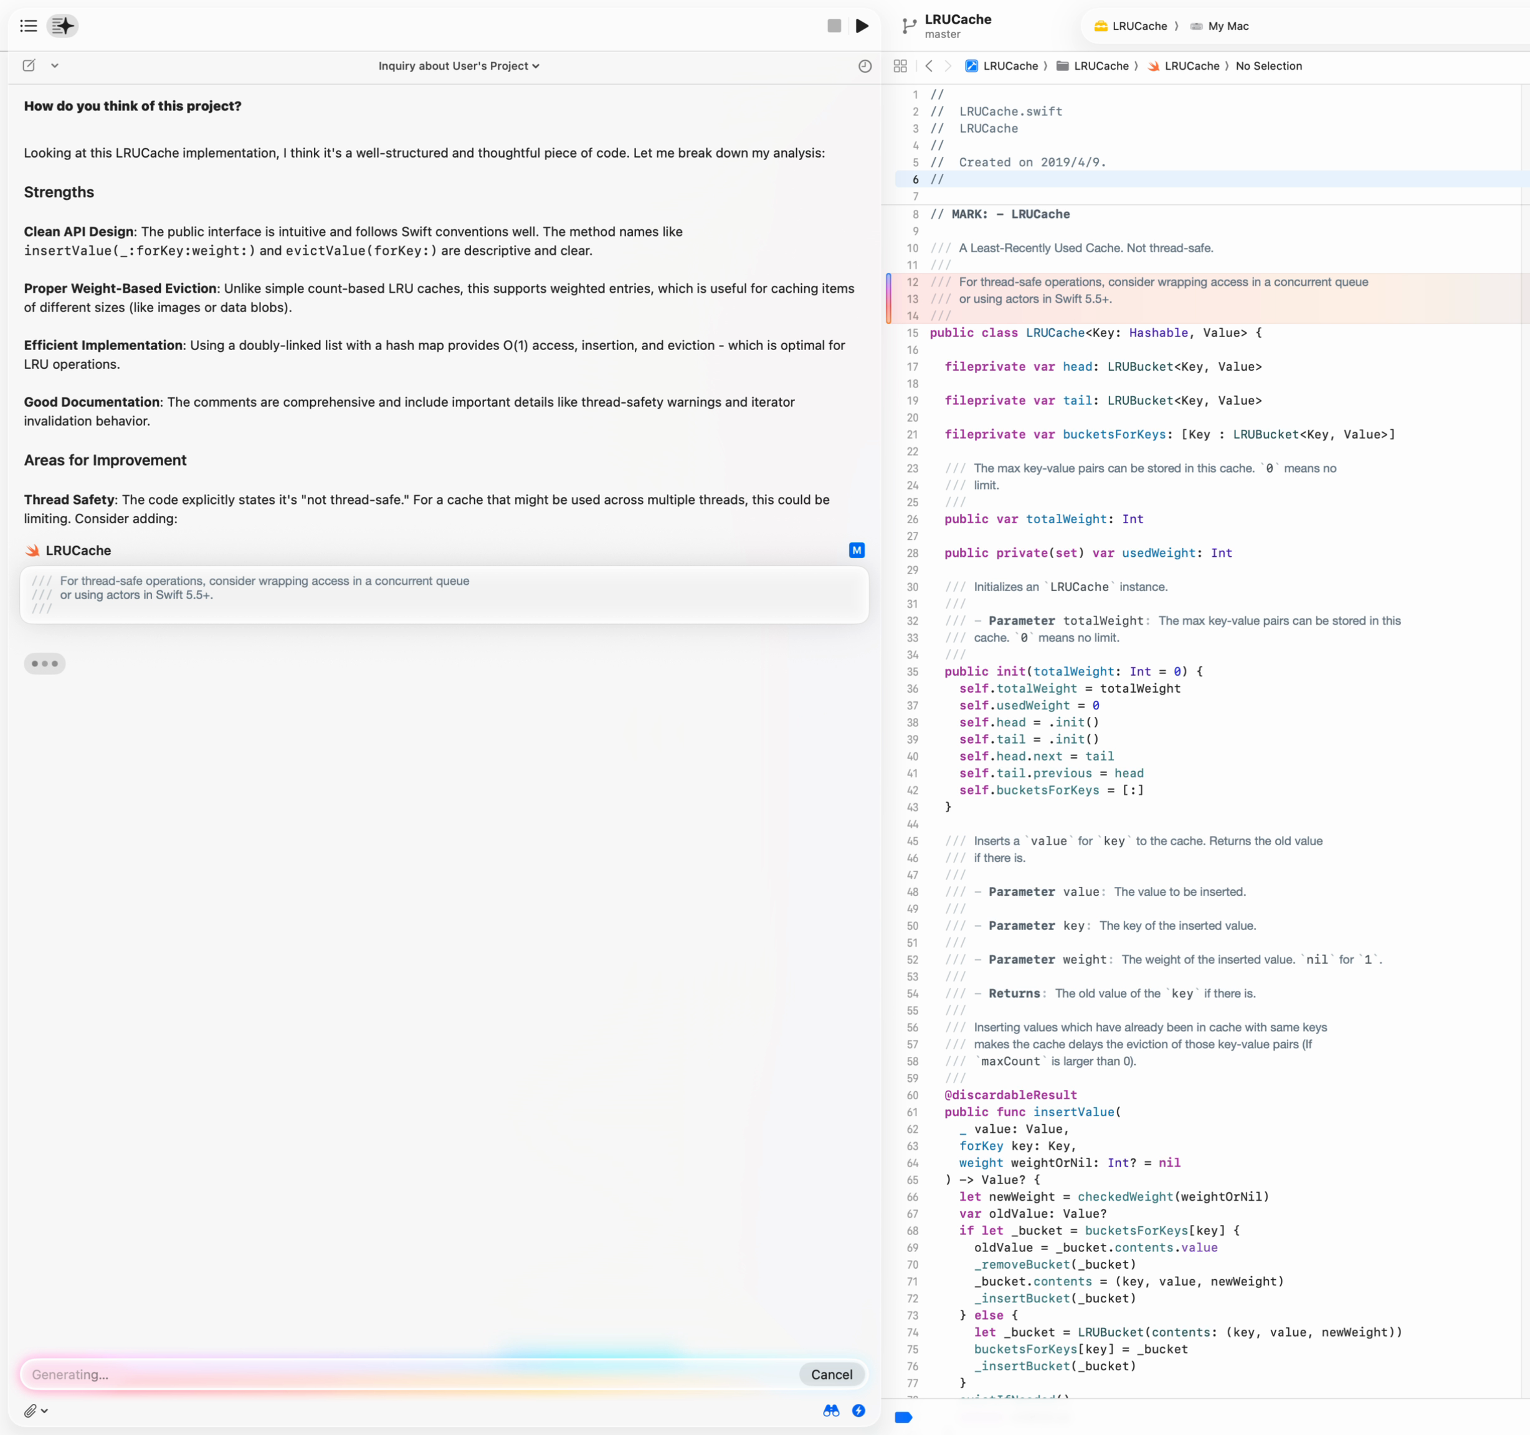The image size is (1530, 1435).
Task: Cancel the generating response
Action: coord(831,1374)
